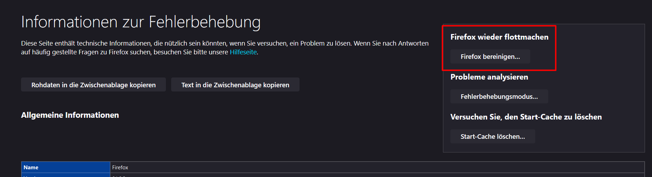Click heading Versuchen Sie, den Start-Cache zu löschen
The width and height of the screenshot is (652, 177).
point(526,117)
